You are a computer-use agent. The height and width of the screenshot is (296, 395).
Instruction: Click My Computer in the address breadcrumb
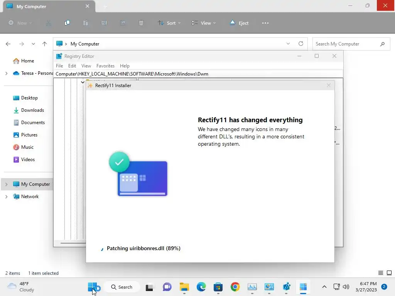[85, 44]
